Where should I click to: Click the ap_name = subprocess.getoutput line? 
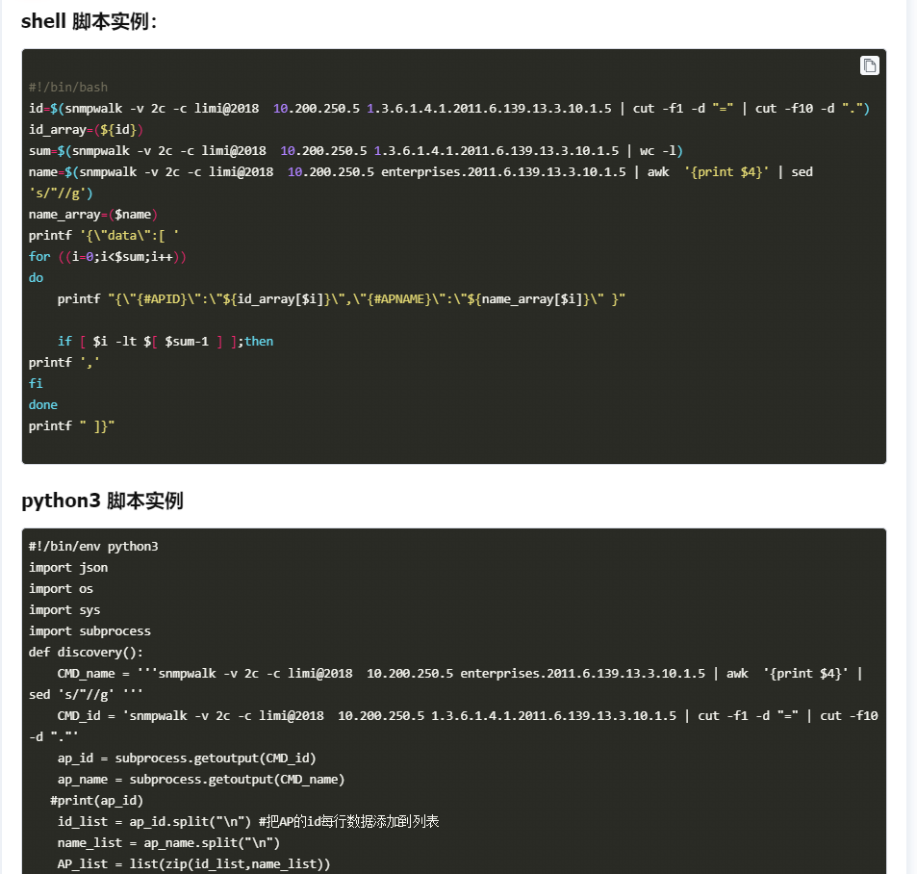click(200, 779)
